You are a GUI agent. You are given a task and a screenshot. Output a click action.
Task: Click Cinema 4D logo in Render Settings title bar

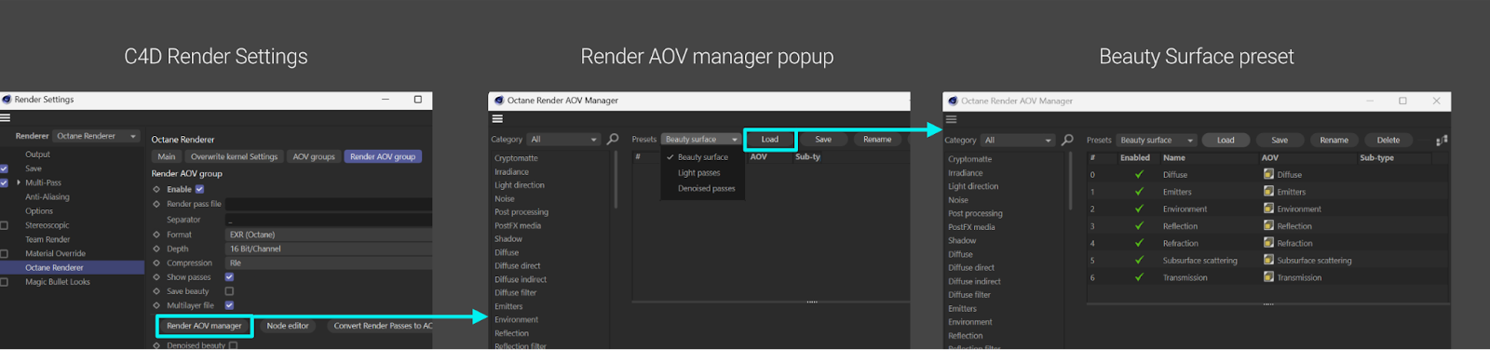coord(7,99)
